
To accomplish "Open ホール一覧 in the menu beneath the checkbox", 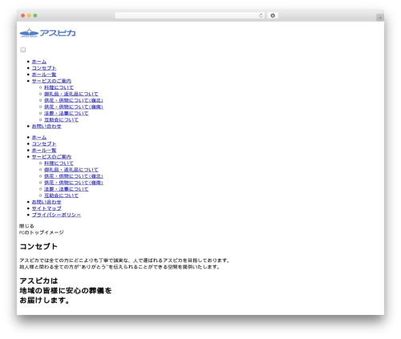I will click(44, 75).
